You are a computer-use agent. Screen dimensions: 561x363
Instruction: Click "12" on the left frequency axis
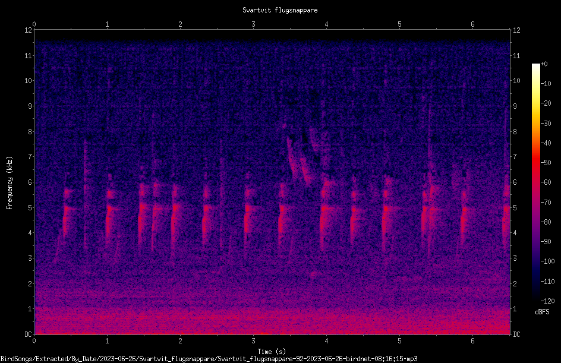(28, 30)
